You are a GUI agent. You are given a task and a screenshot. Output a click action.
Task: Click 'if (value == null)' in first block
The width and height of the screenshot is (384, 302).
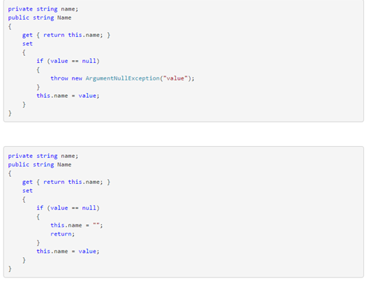(68, 61)
